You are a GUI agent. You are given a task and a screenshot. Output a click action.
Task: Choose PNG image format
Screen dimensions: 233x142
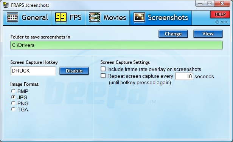coord(13,103)
